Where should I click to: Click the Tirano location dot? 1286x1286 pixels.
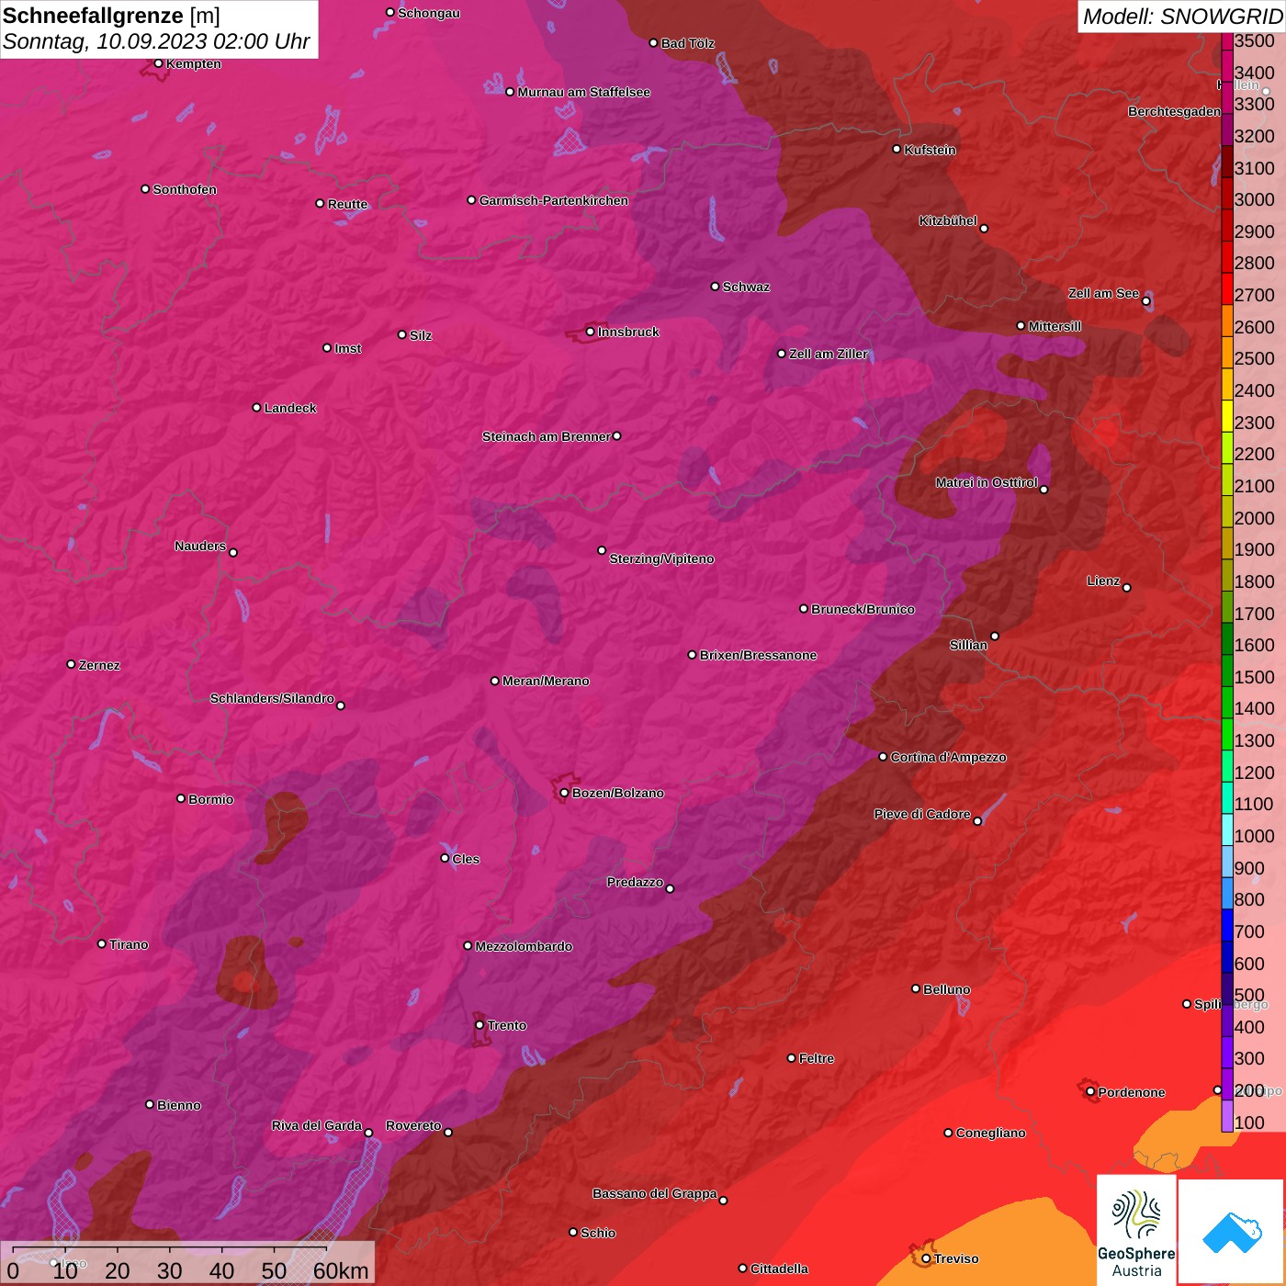coord(102,943)
